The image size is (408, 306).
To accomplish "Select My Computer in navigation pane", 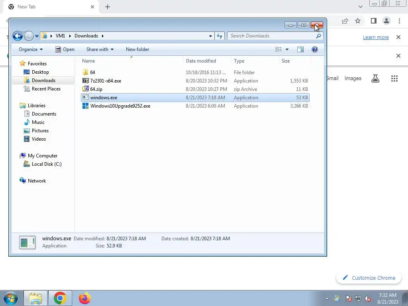I will point(42,156).
